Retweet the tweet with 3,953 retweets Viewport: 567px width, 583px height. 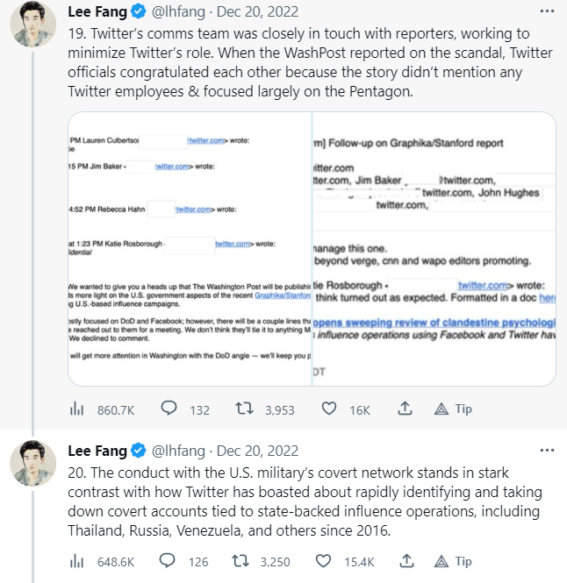247,409
